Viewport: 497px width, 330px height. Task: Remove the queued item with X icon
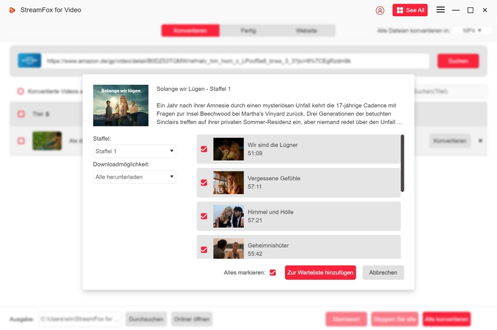click(x=480, y=141)
